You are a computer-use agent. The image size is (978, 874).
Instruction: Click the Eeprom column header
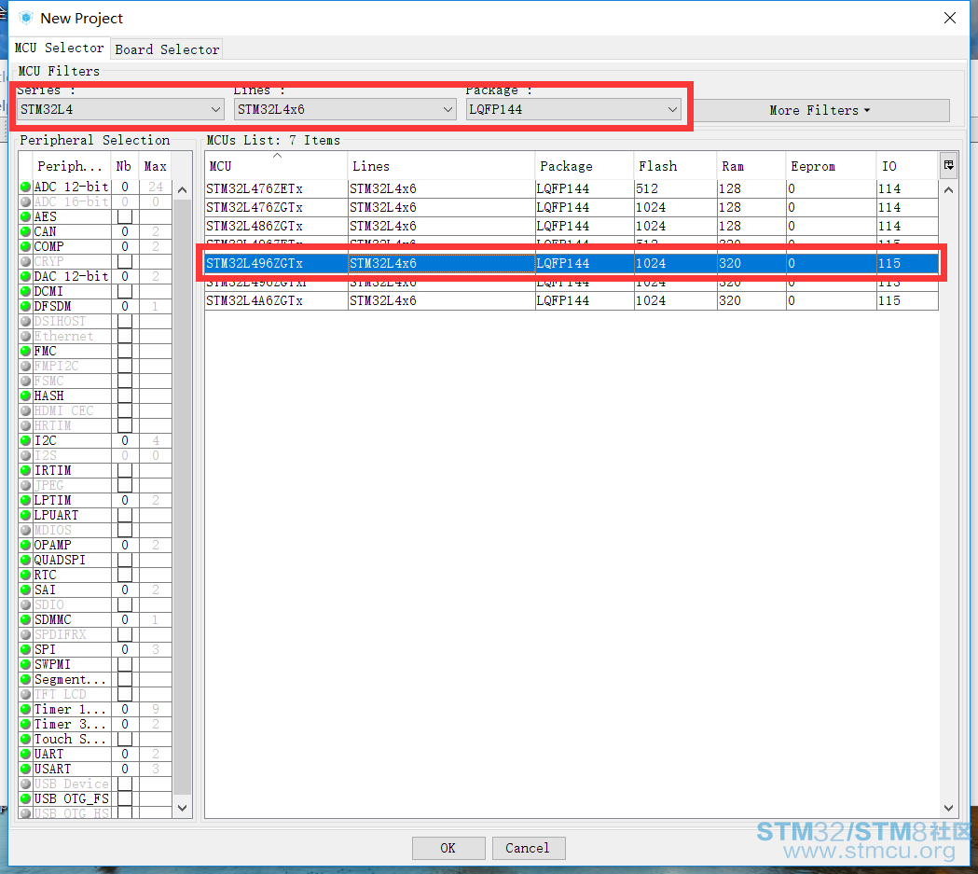[831, 166]
